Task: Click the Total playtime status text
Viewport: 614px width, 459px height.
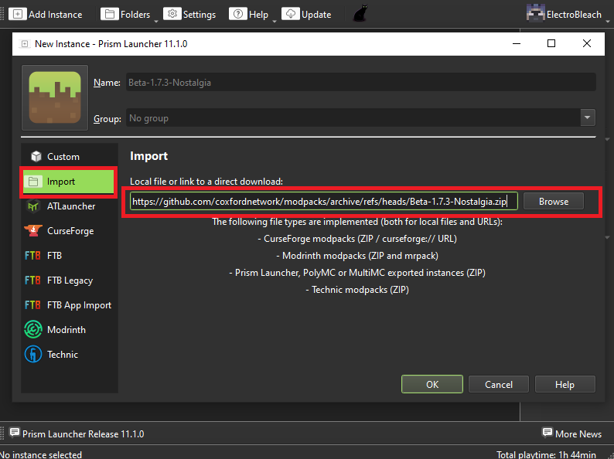Action: (546, 454)
